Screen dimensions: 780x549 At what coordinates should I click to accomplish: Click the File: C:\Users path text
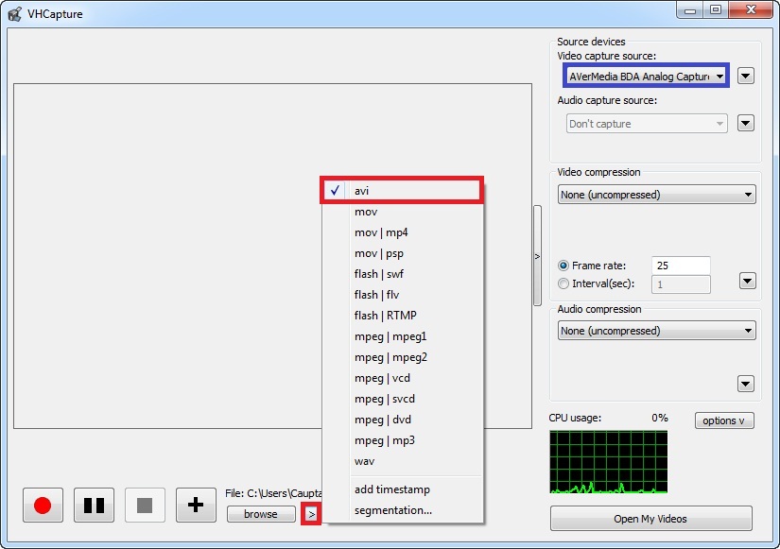273,493
